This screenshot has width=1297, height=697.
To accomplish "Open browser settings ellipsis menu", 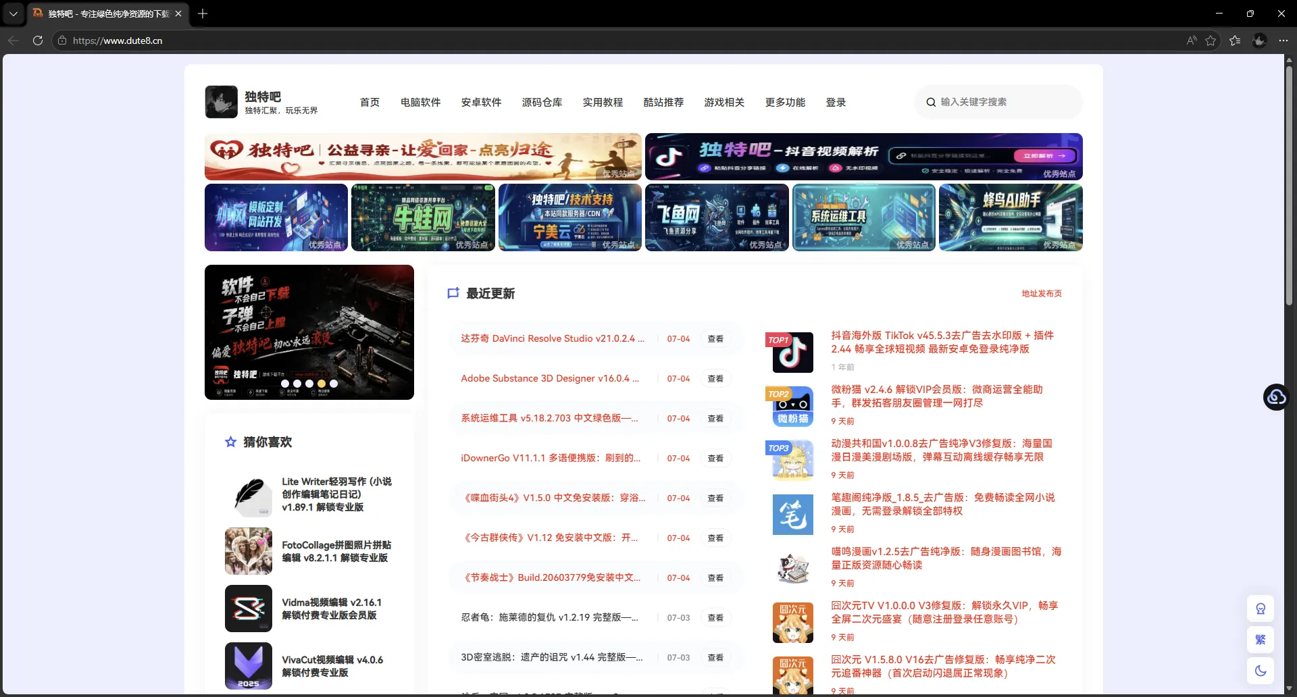I will [x=1283, y=41].
